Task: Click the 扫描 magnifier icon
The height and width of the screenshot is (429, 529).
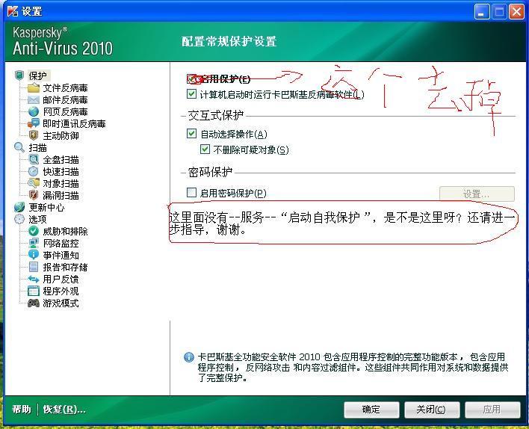Action: tap(19, 147)
